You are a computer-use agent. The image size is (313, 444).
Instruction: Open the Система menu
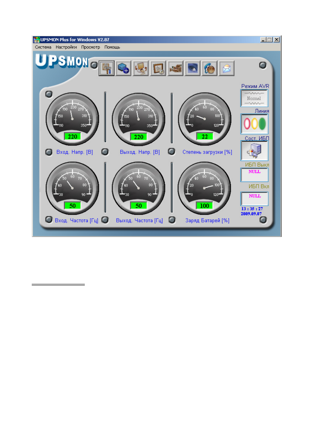(x=43, y=47)
